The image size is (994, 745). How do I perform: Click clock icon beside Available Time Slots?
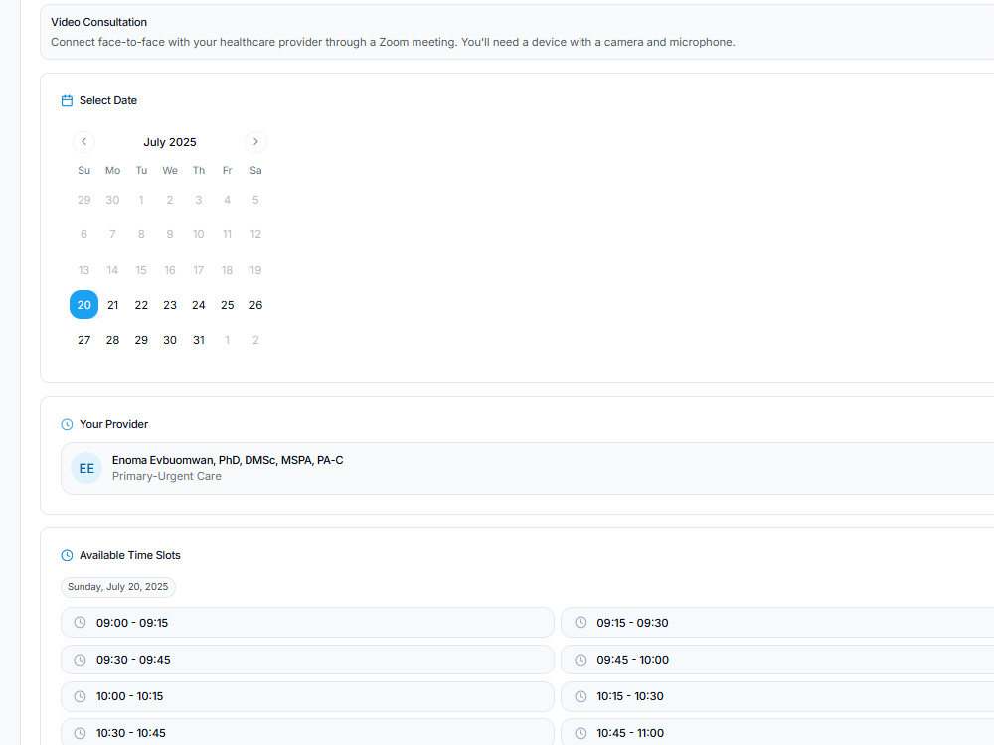click(67, 555)
